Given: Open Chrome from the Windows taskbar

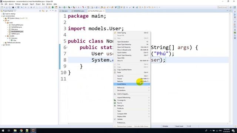Looking at the screenshot, I should tap(21, 130).
